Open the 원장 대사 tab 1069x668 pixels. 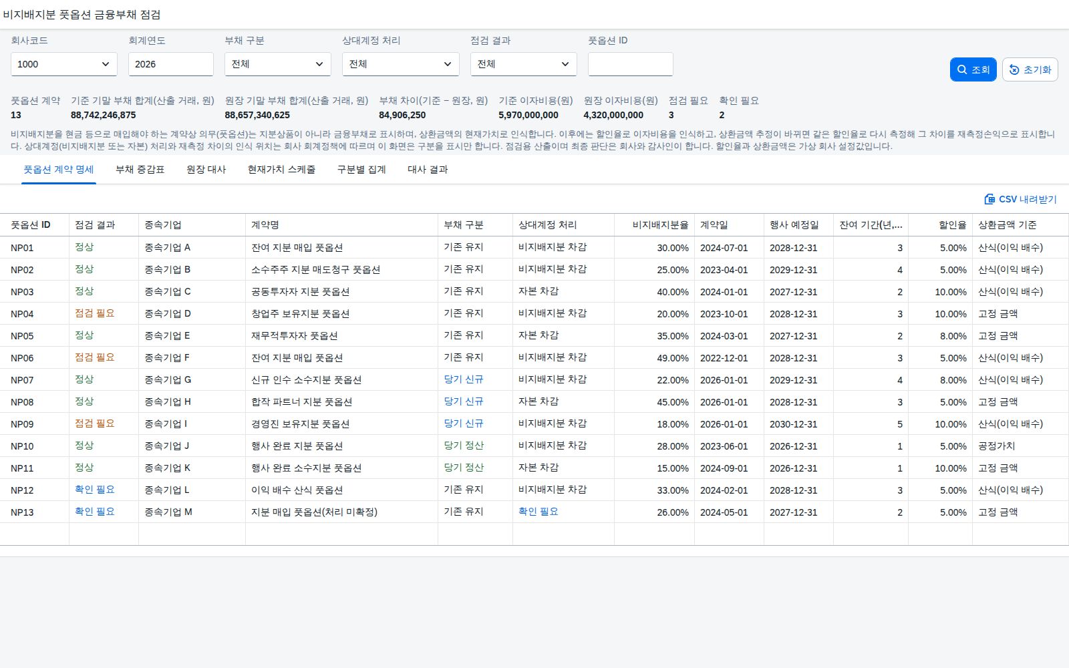click(206, 170)
